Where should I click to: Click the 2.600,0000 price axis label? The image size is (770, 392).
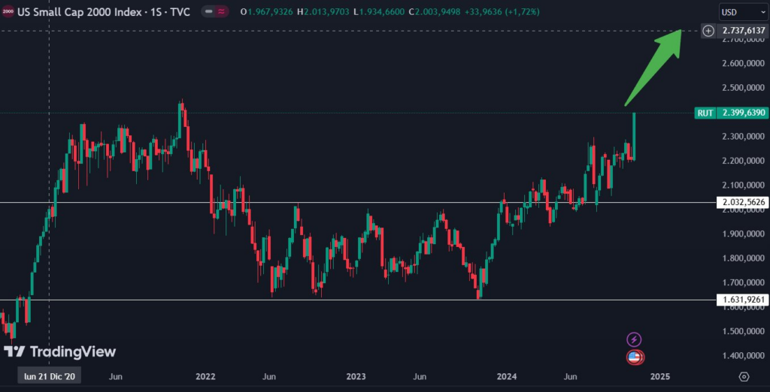tap(743, 64)
